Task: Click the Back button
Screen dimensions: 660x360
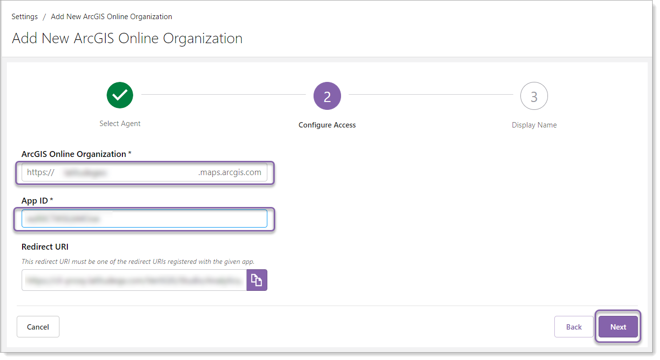Action: (574, 327)
